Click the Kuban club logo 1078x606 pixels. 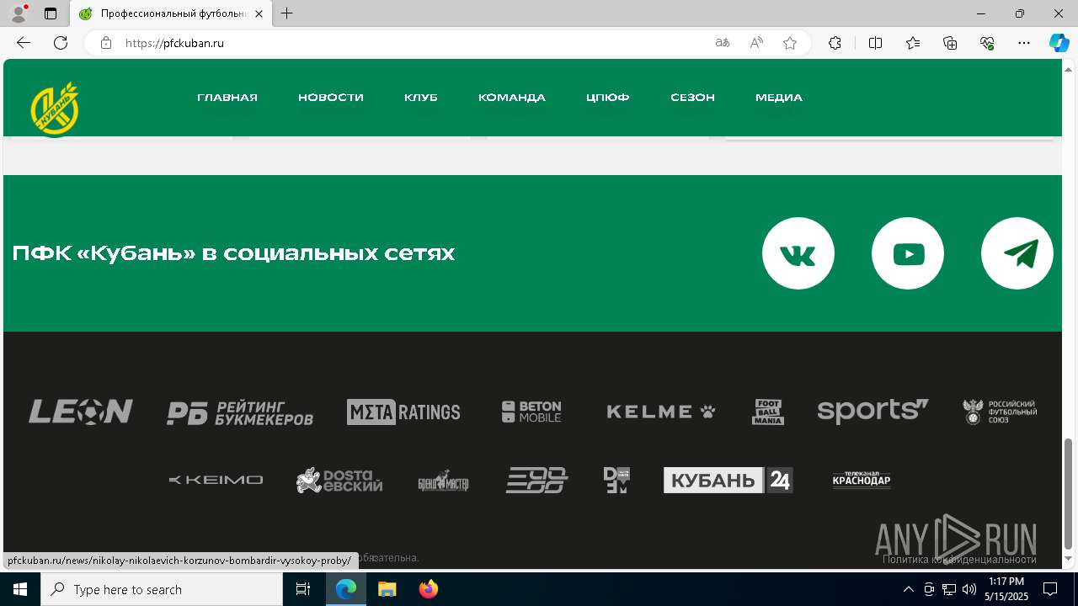[55, 109]
